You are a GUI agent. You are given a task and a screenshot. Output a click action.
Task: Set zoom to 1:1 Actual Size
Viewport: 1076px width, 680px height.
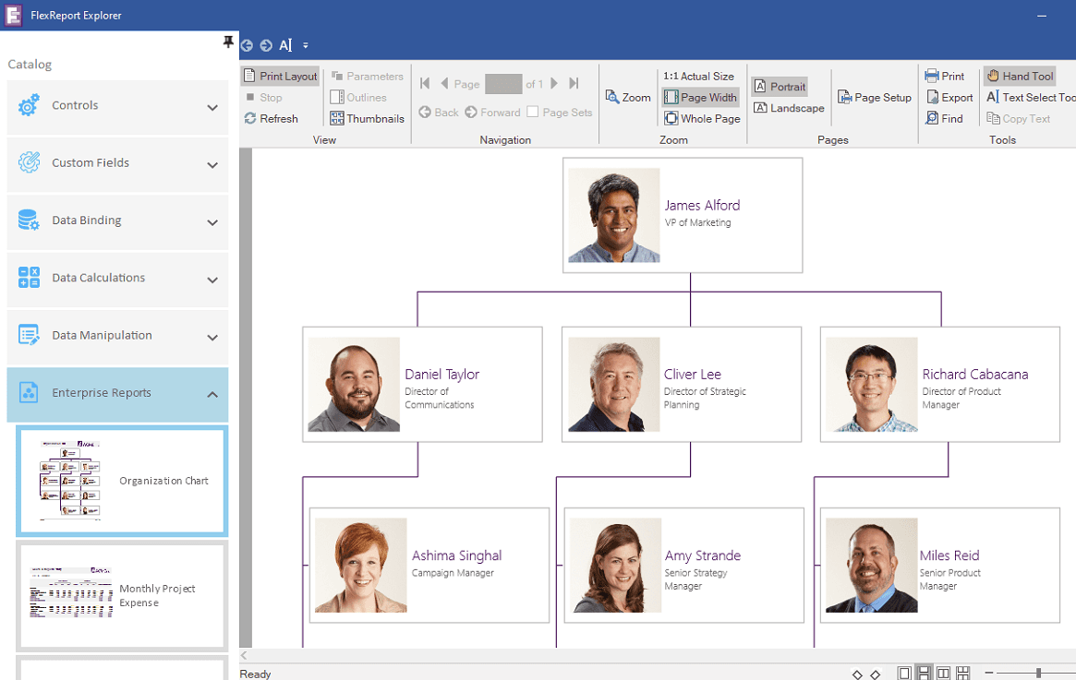pyautogui.click(x=698, y=76)
